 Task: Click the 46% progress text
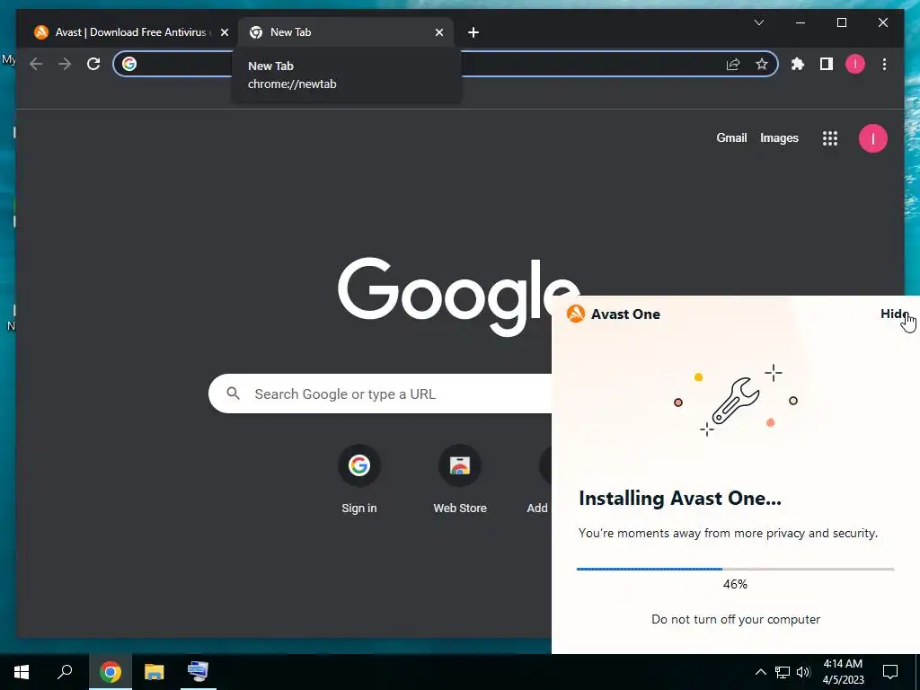(735, 584)
